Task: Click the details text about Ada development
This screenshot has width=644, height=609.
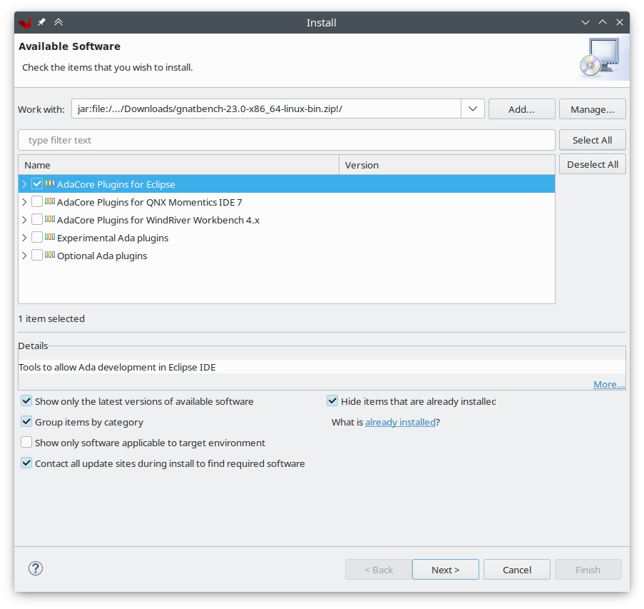Action: [117, 367]
